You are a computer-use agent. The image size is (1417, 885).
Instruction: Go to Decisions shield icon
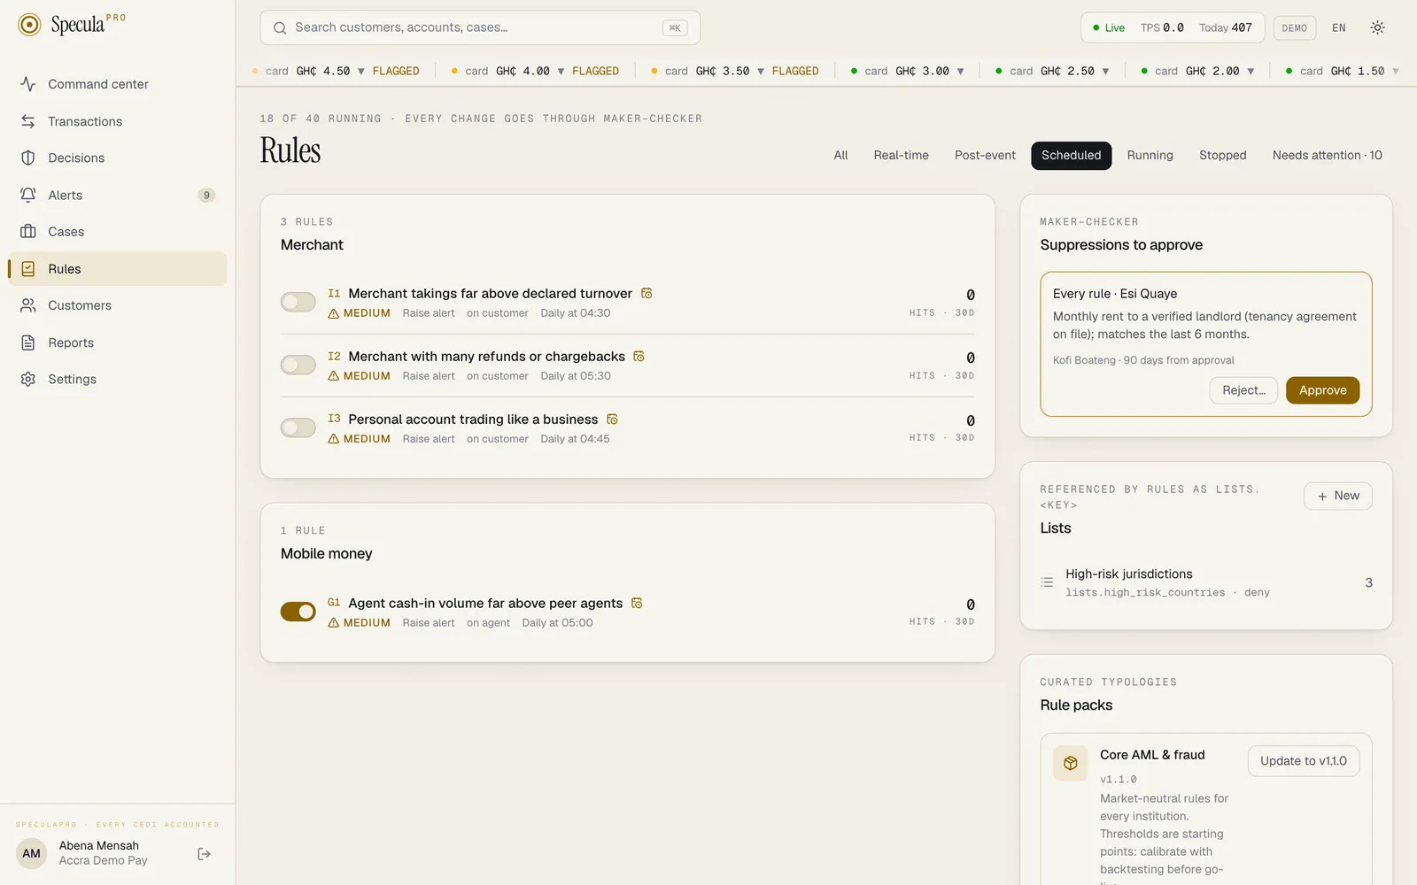click(x=28, y=158)
